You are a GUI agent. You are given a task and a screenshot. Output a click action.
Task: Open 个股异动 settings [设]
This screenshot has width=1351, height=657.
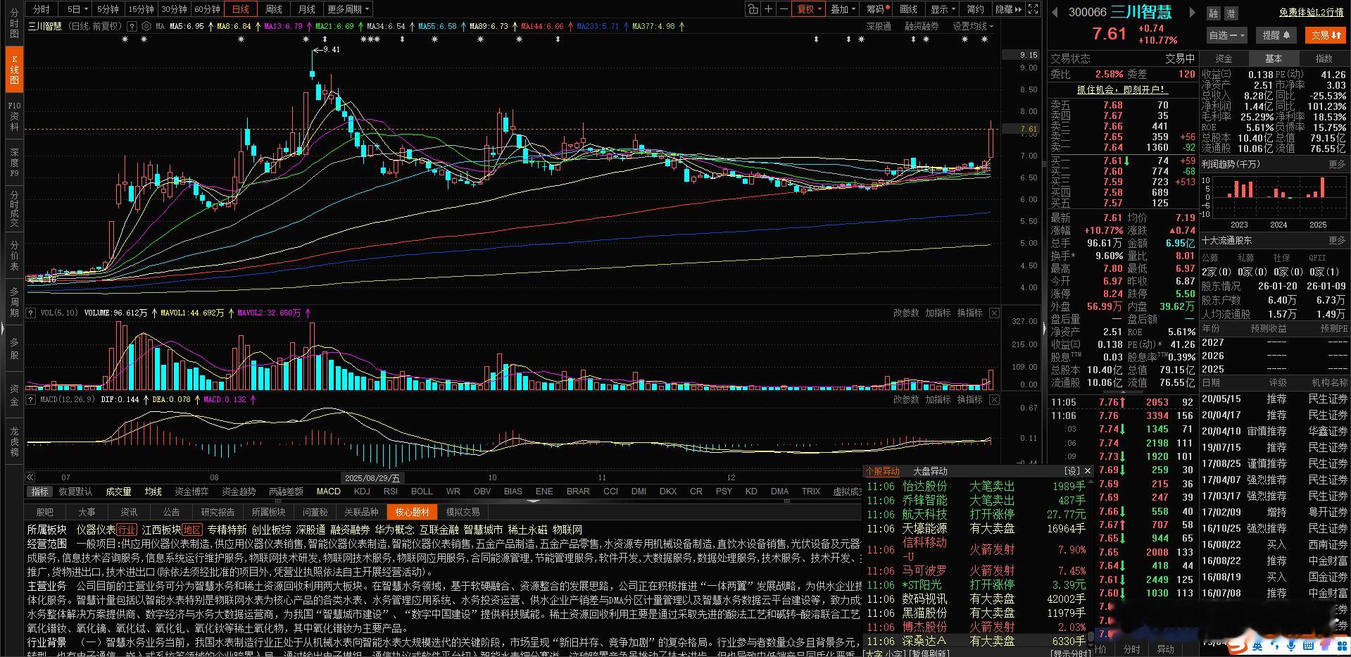[1072, 471]
